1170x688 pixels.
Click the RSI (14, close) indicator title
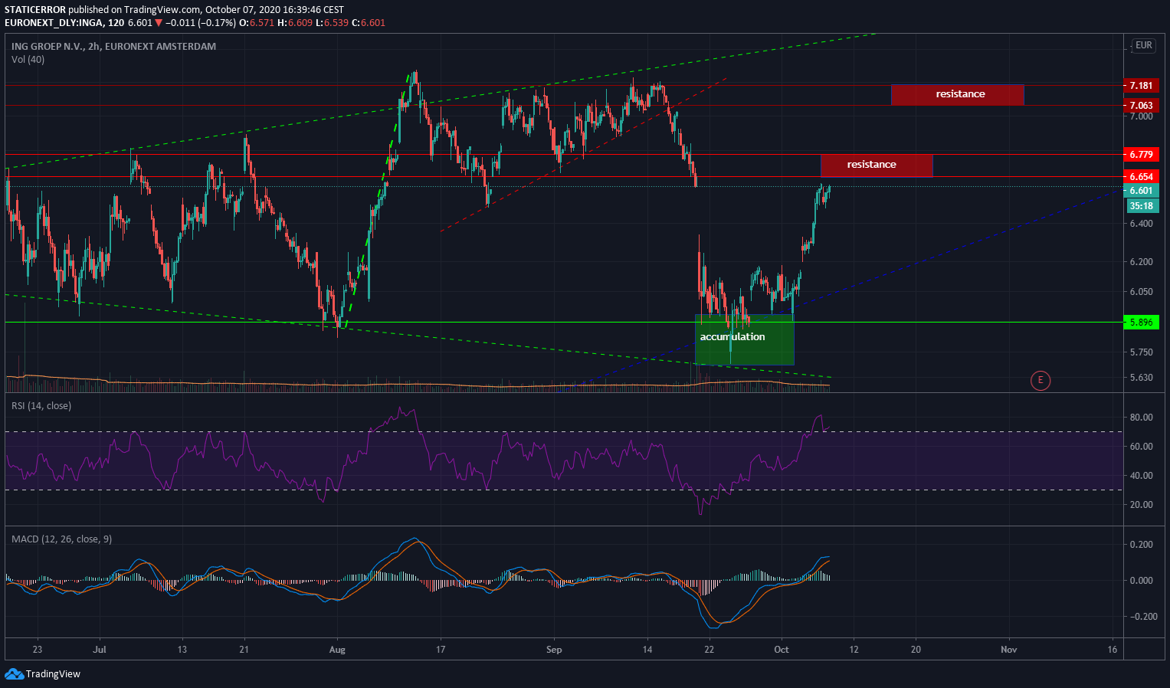click(x=41, y=405)
